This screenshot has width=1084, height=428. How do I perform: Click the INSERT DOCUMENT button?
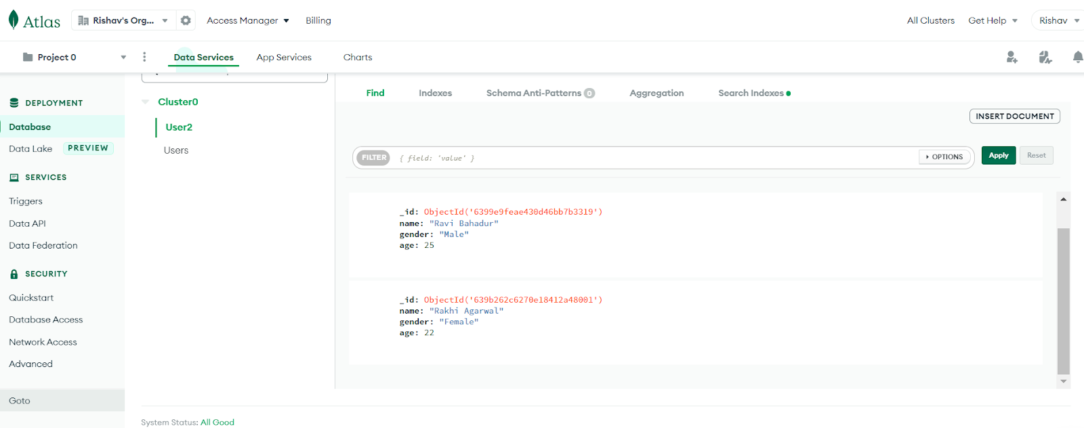pyautogui.click(x=1015, y=116)
